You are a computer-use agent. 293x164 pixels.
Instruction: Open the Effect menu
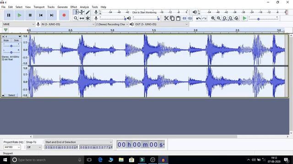(74, 7)
